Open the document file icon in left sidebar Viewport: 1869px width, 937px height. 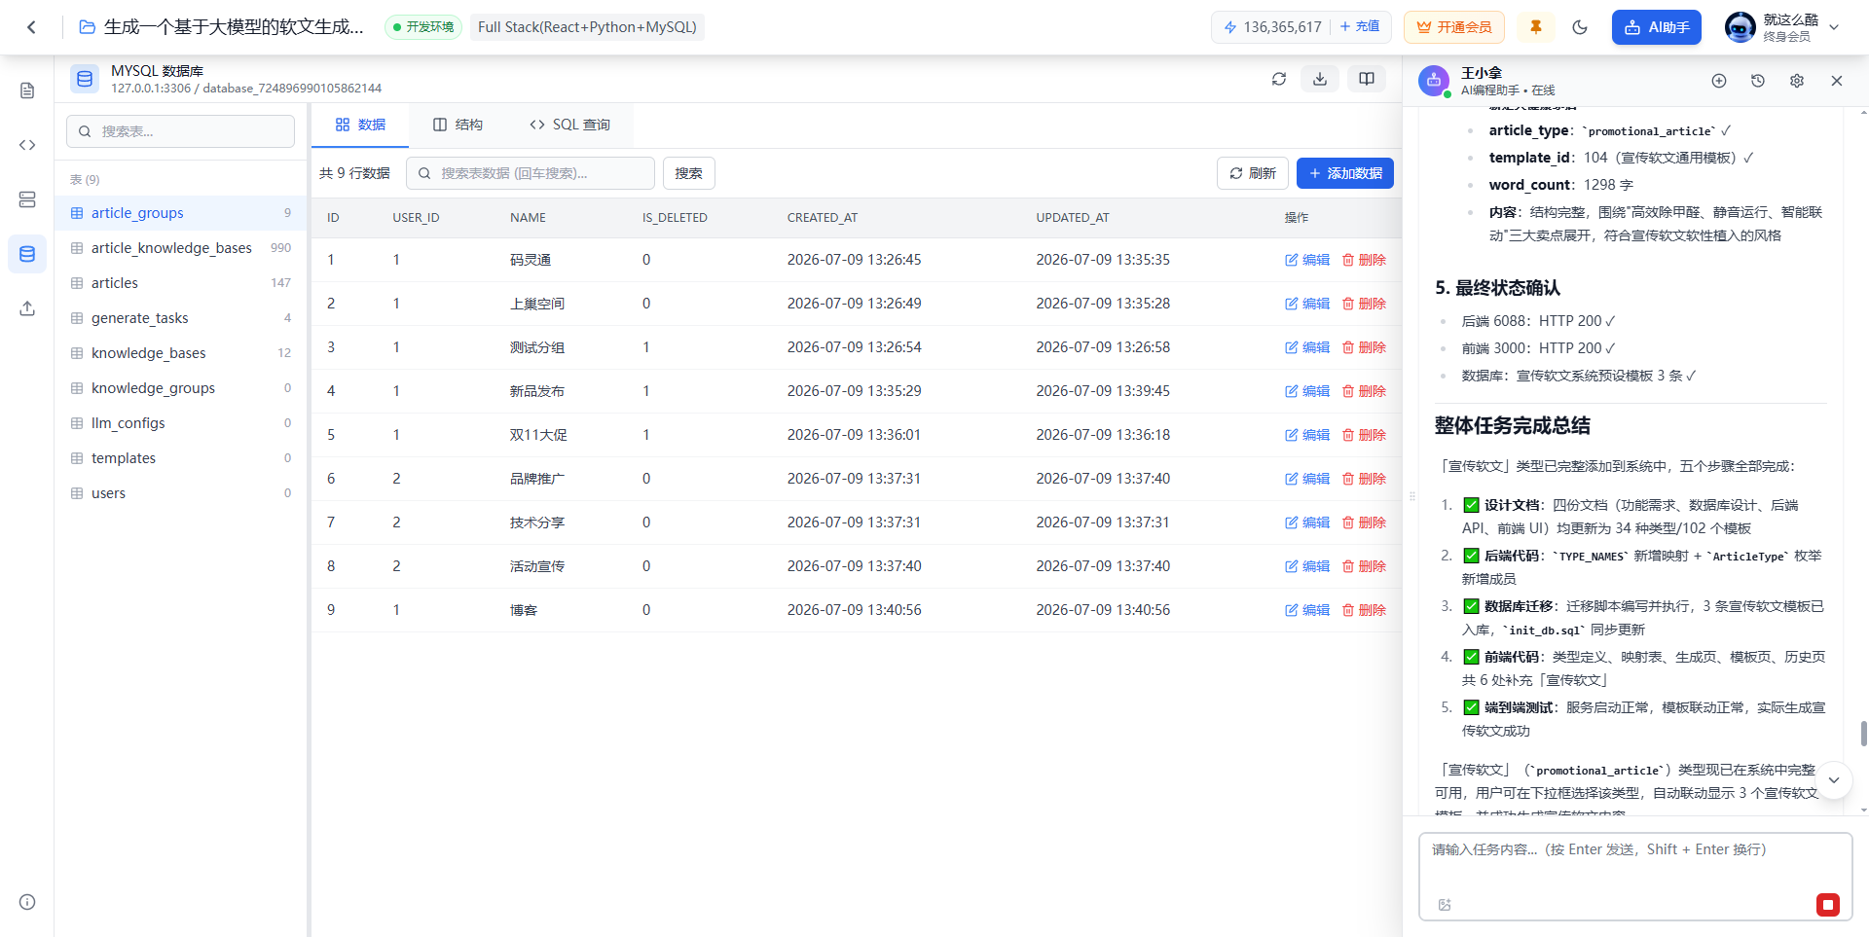click(x=27, y=90)
